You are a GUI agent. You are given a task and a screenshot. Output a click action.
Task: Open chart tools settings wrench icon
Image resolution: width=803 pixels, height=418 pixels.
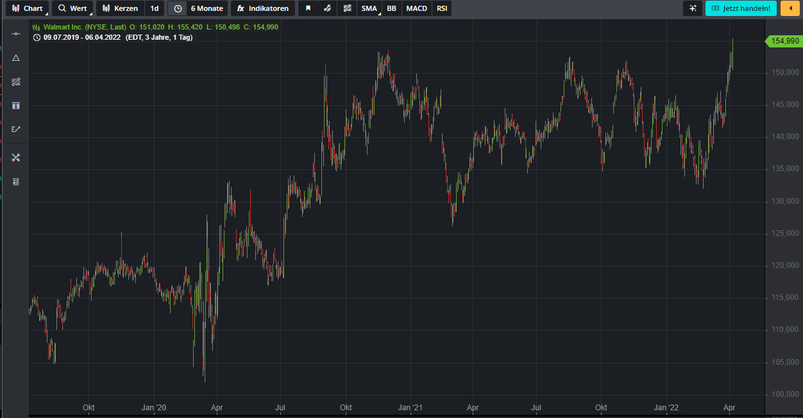tap(16, 158)
